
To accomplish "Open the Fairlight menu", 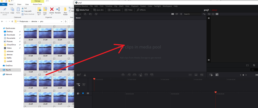I will click(x=158, y=6).
